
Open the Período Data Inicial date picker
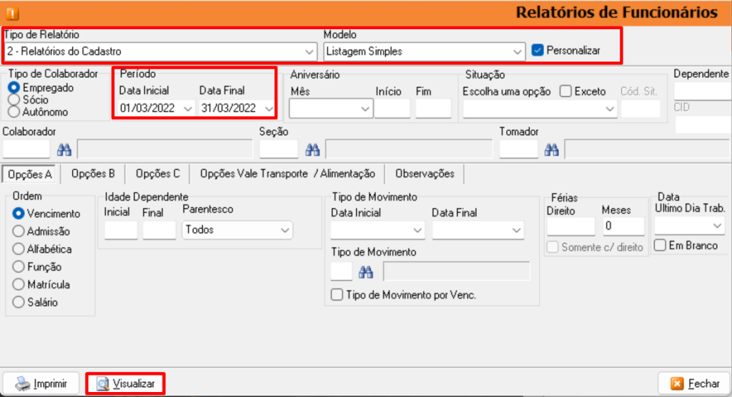coord(188,109)
